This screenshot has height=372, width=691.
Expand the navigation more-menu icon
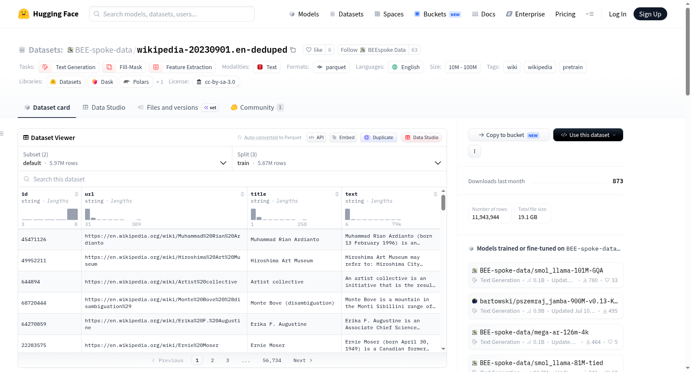[x=590, y=14]
